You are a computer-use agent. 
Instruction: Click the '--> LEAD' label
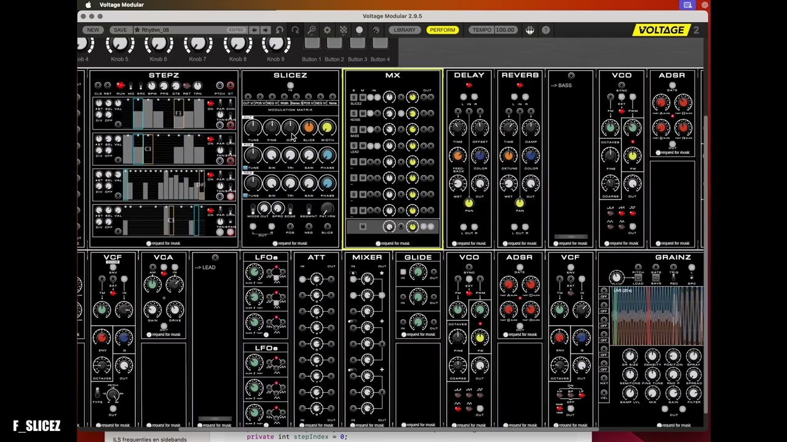click(205, 267)
